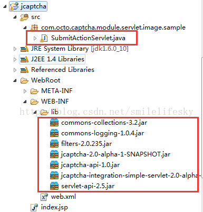This screenshot has height=212, width=203.
Task: Click the servlet-api-2.5.jar archive icon
Action: 54,186
